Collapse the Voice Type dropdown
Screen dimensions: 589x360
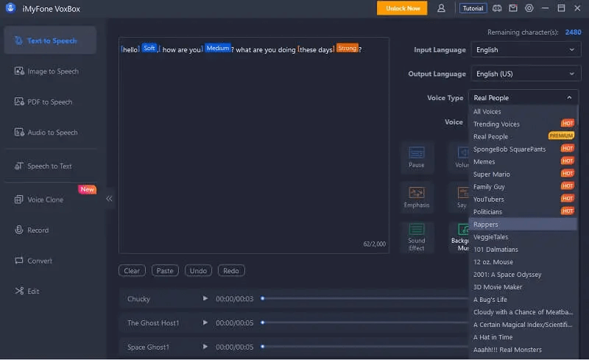523,98
